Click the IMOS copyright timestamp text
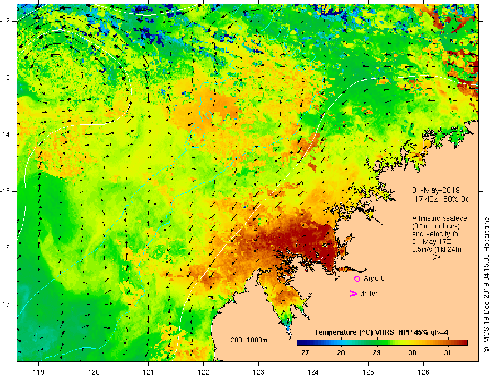 [x=486, y=285]
